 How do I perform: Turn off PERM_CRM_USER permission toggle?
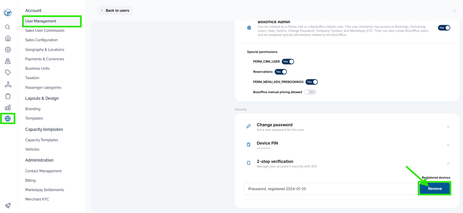point(288,62)
